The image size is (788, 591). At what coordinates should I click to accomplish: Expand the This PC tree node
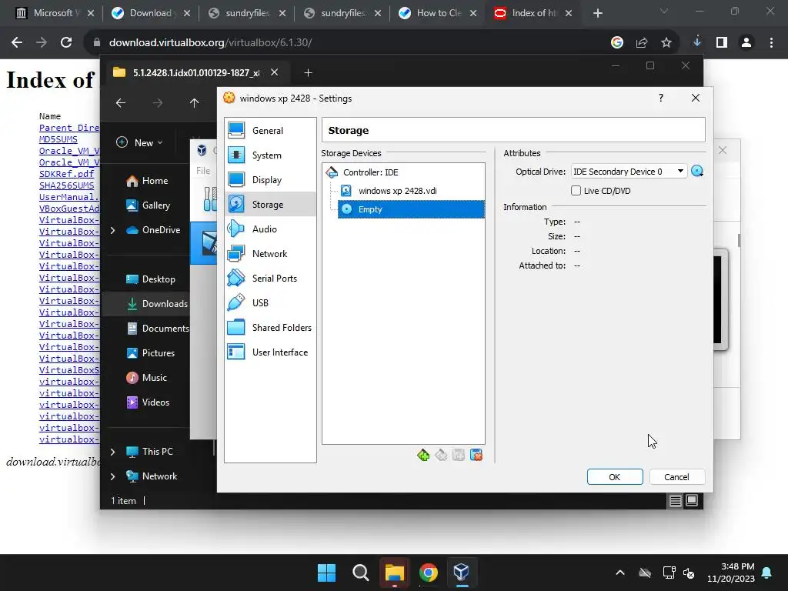tap(112, 452)
